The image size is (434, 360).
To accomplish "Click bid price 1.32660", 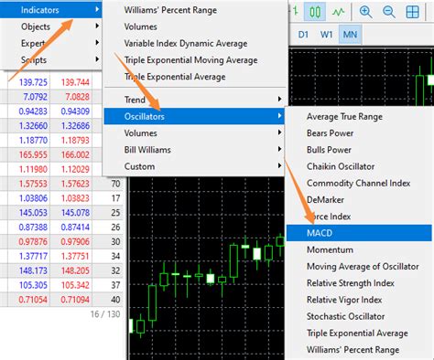I will 33,126.
